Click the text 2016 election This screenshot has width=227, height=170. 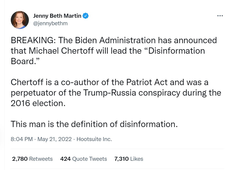[x=38, y=103]
